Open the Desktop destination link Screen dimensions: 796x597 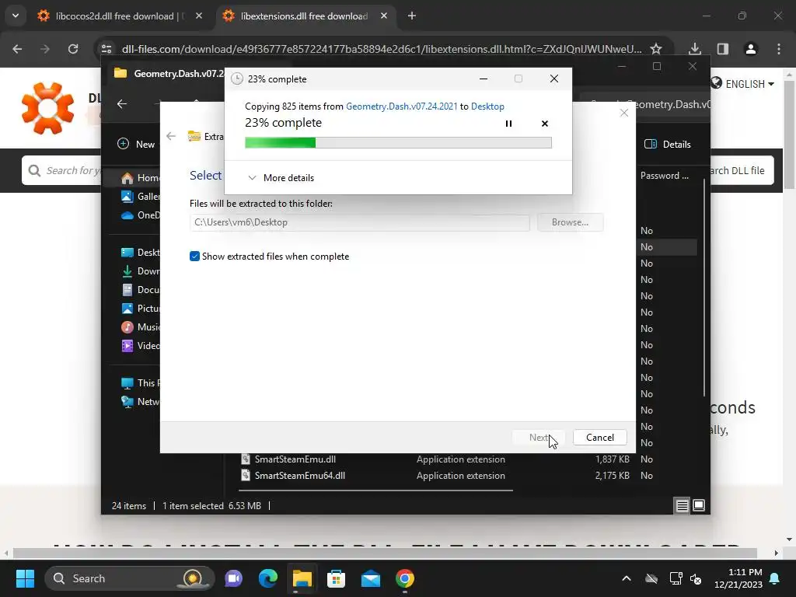pyautogui.click(x=487, y=106)
